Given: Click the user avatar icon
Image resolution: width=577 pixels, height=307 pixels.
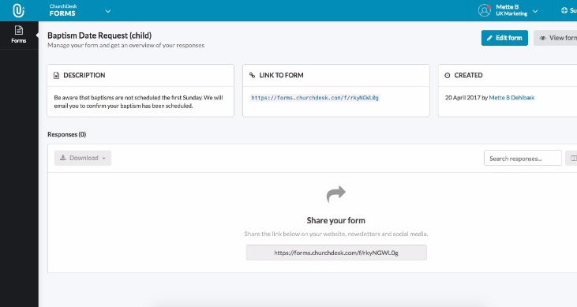Looking at the screenshot, I should [x=485, y=10].
